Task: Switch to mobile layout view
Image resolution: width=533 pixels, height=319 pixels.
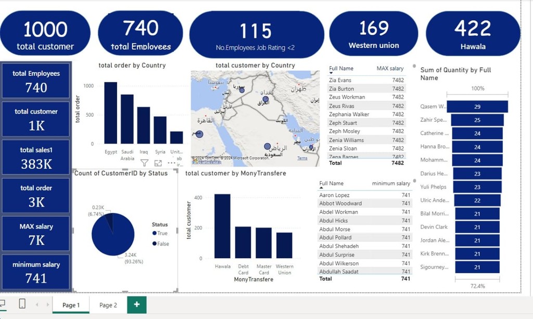Action: (22, 303)
